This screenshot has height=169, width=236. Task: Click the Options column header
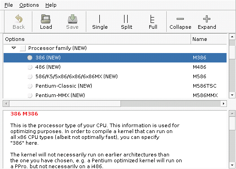click(x=97, y=39)
